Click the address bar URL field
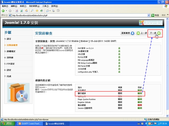This screenshot has height=126, width=169. 79,15
